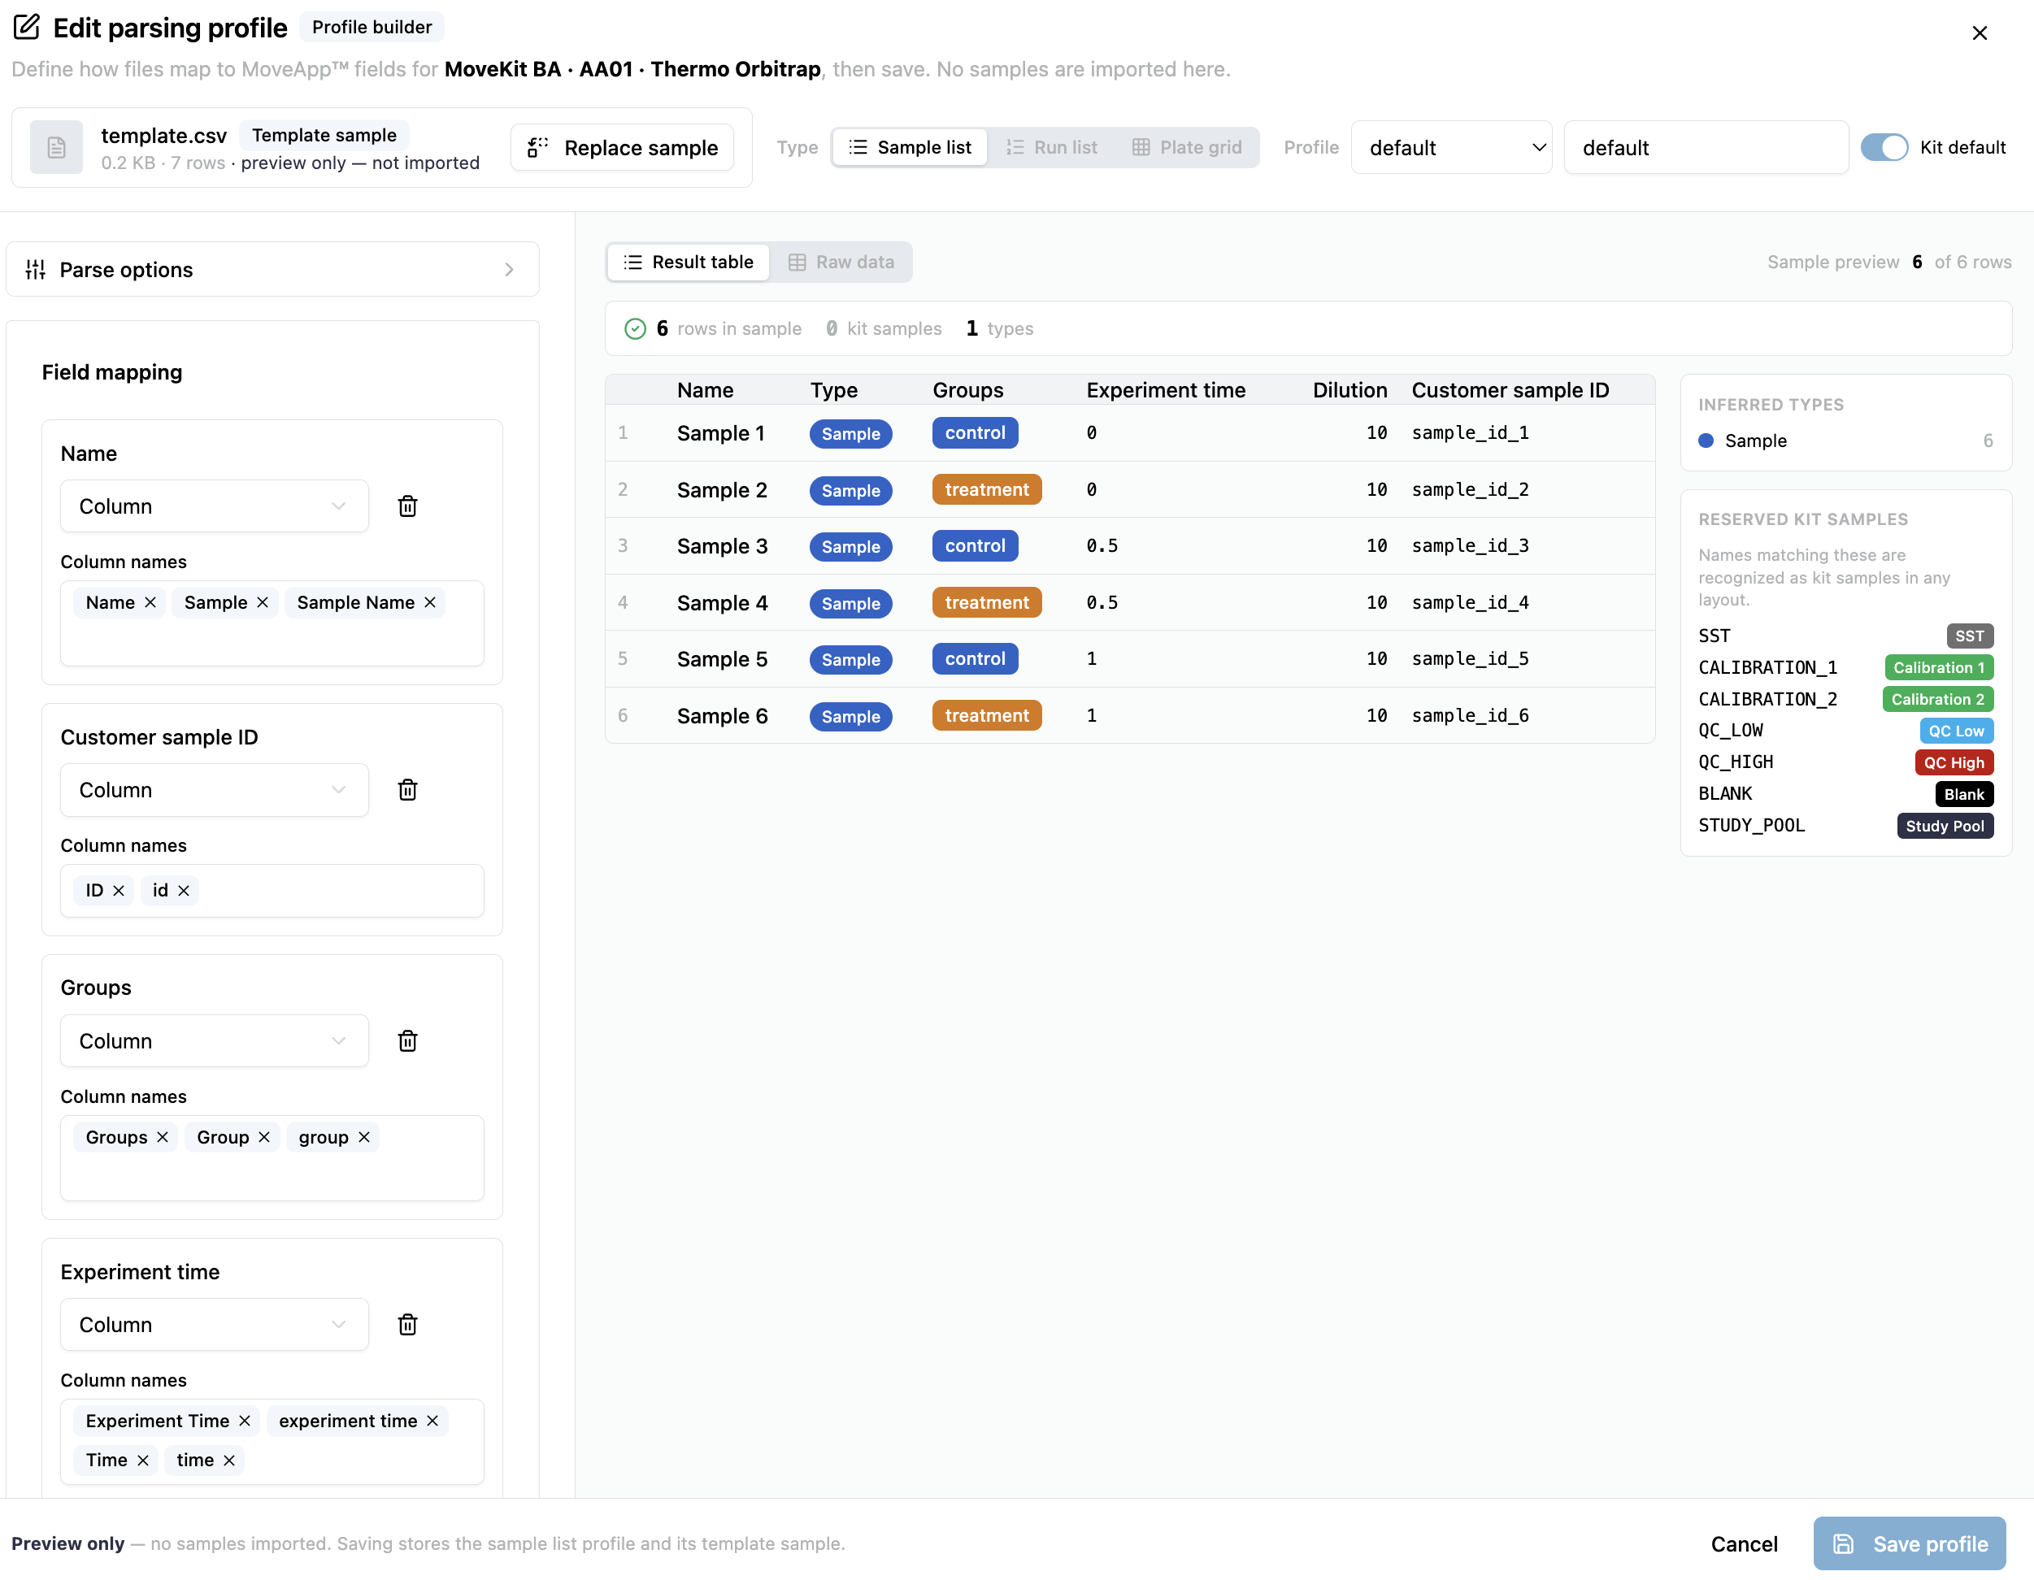
Task: Delete the Name field mapping
Action: [407, 506]
